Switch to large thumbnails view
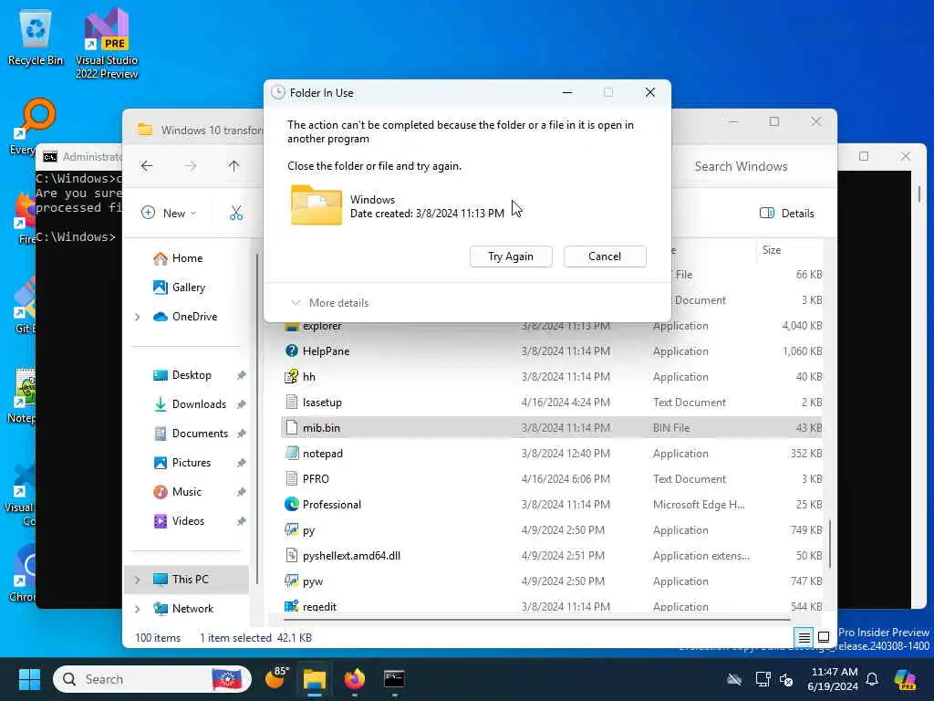934x701 pixels. pyautogui.click(x=824, y=638)
